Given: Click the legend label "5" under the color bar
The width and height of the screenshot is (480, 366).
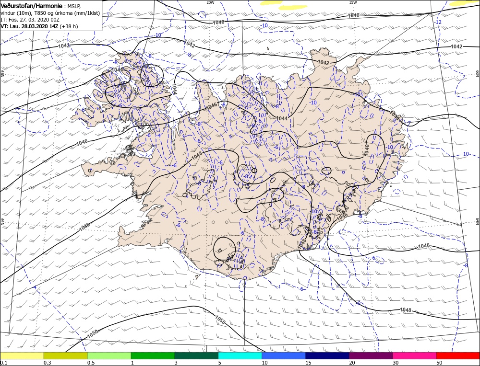Looking at the screenshot, I should pos(220,363).
